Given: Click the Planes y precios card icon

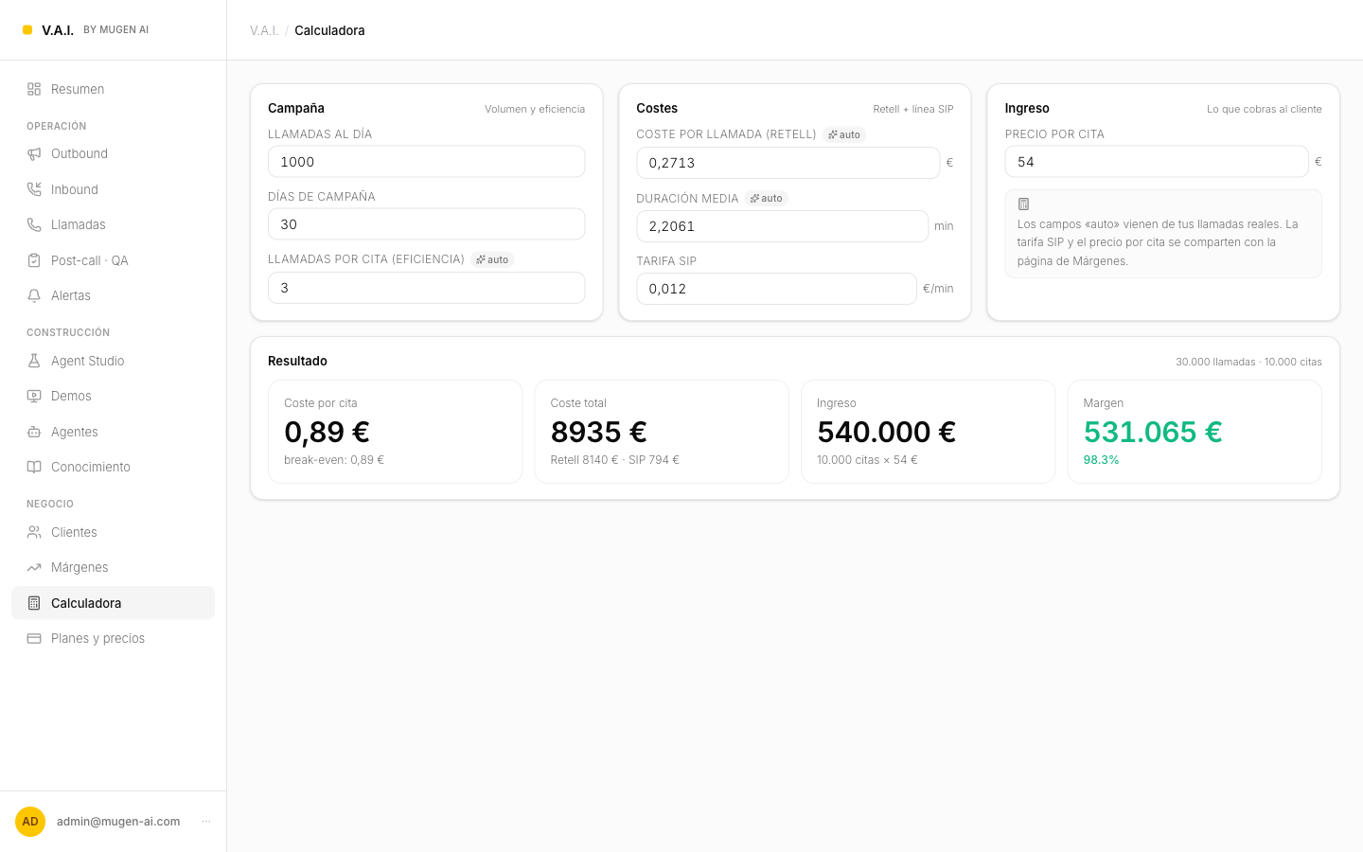Looking at the screenshot, I should (34, 638).
